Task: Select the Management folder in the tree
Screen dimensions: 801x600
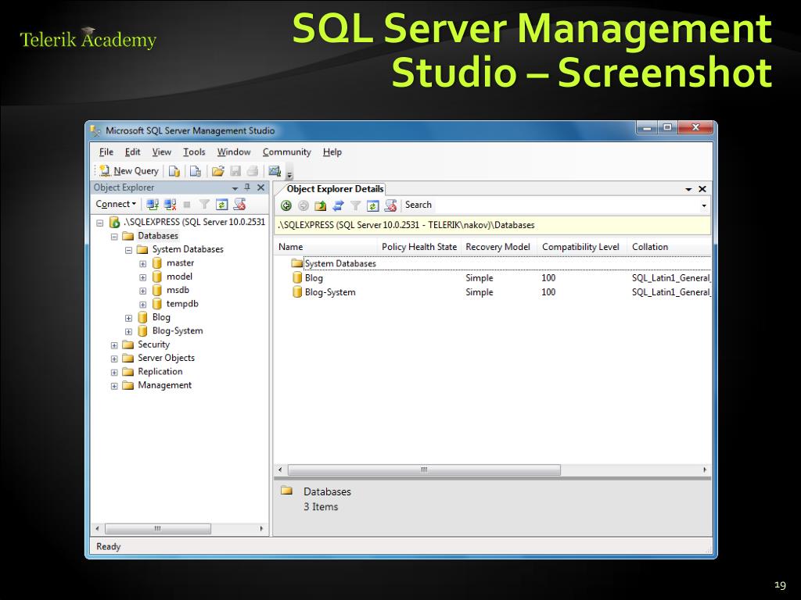Action: 164,385
